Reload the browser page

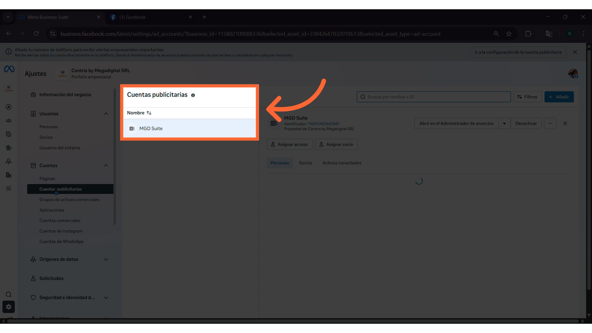coord(36,34)
